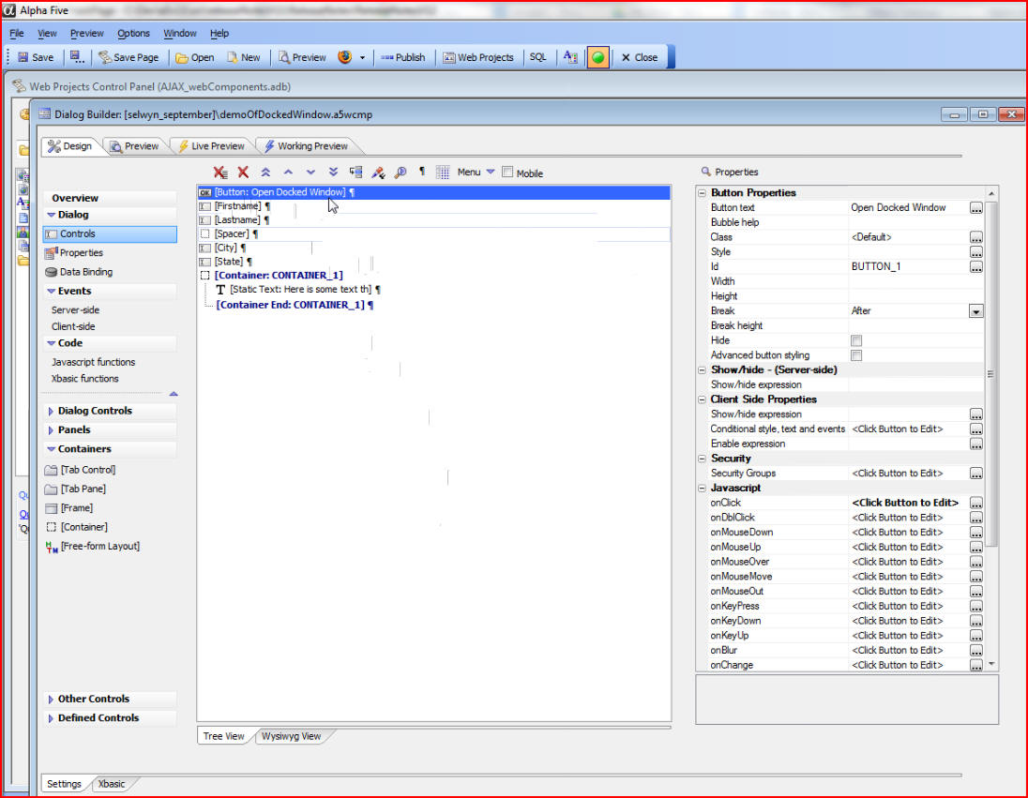The width and height of the screenshot is (1028, 798).
Task: Open the browser selector dropdown arrow
Action: click(x=362, y=58)
